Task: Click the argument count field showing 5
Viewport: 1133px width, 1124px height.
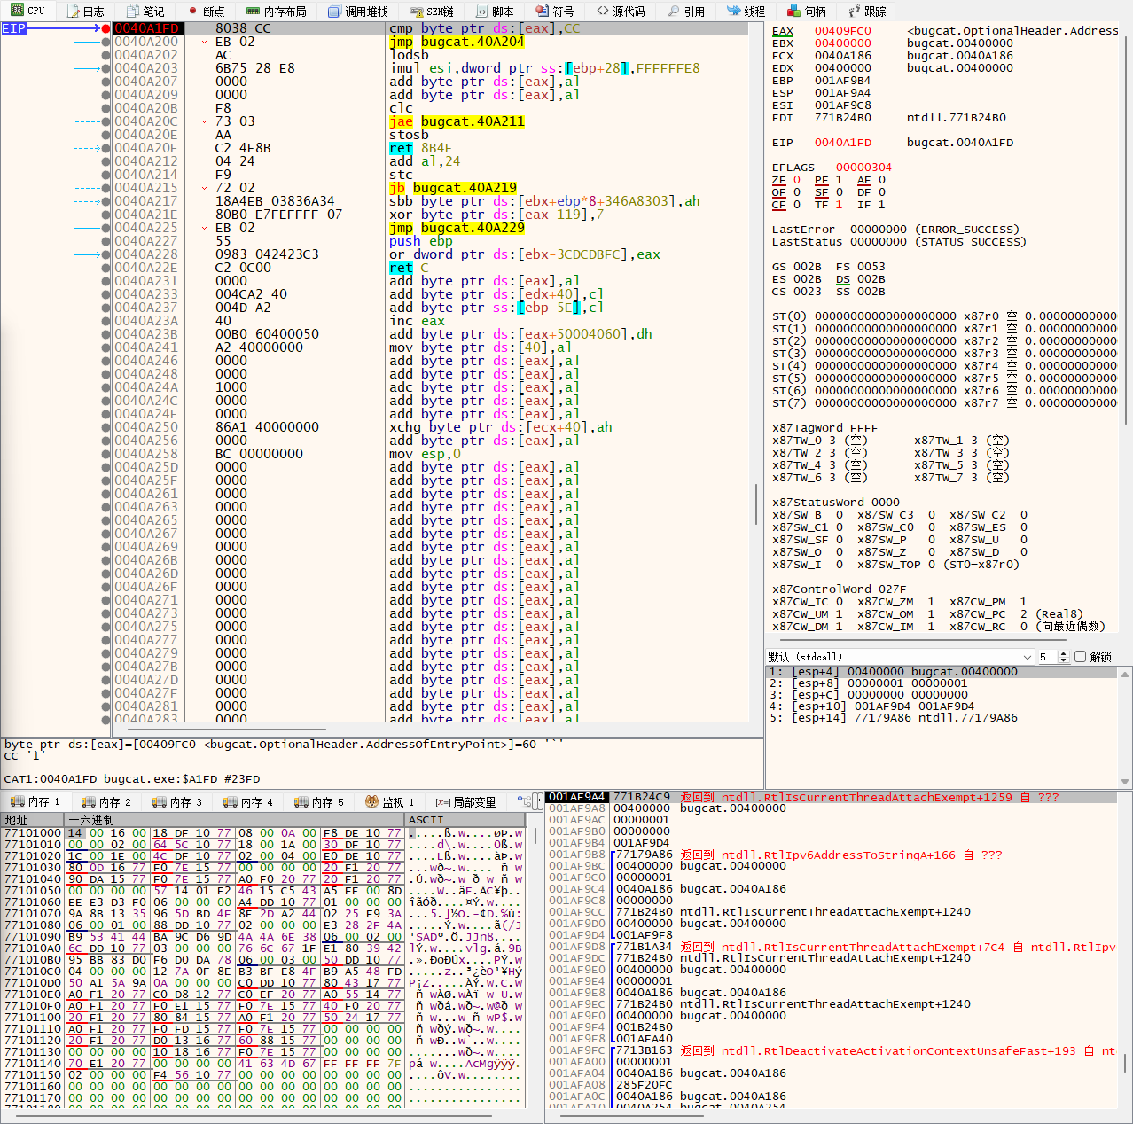Action: click(1047, 657)
